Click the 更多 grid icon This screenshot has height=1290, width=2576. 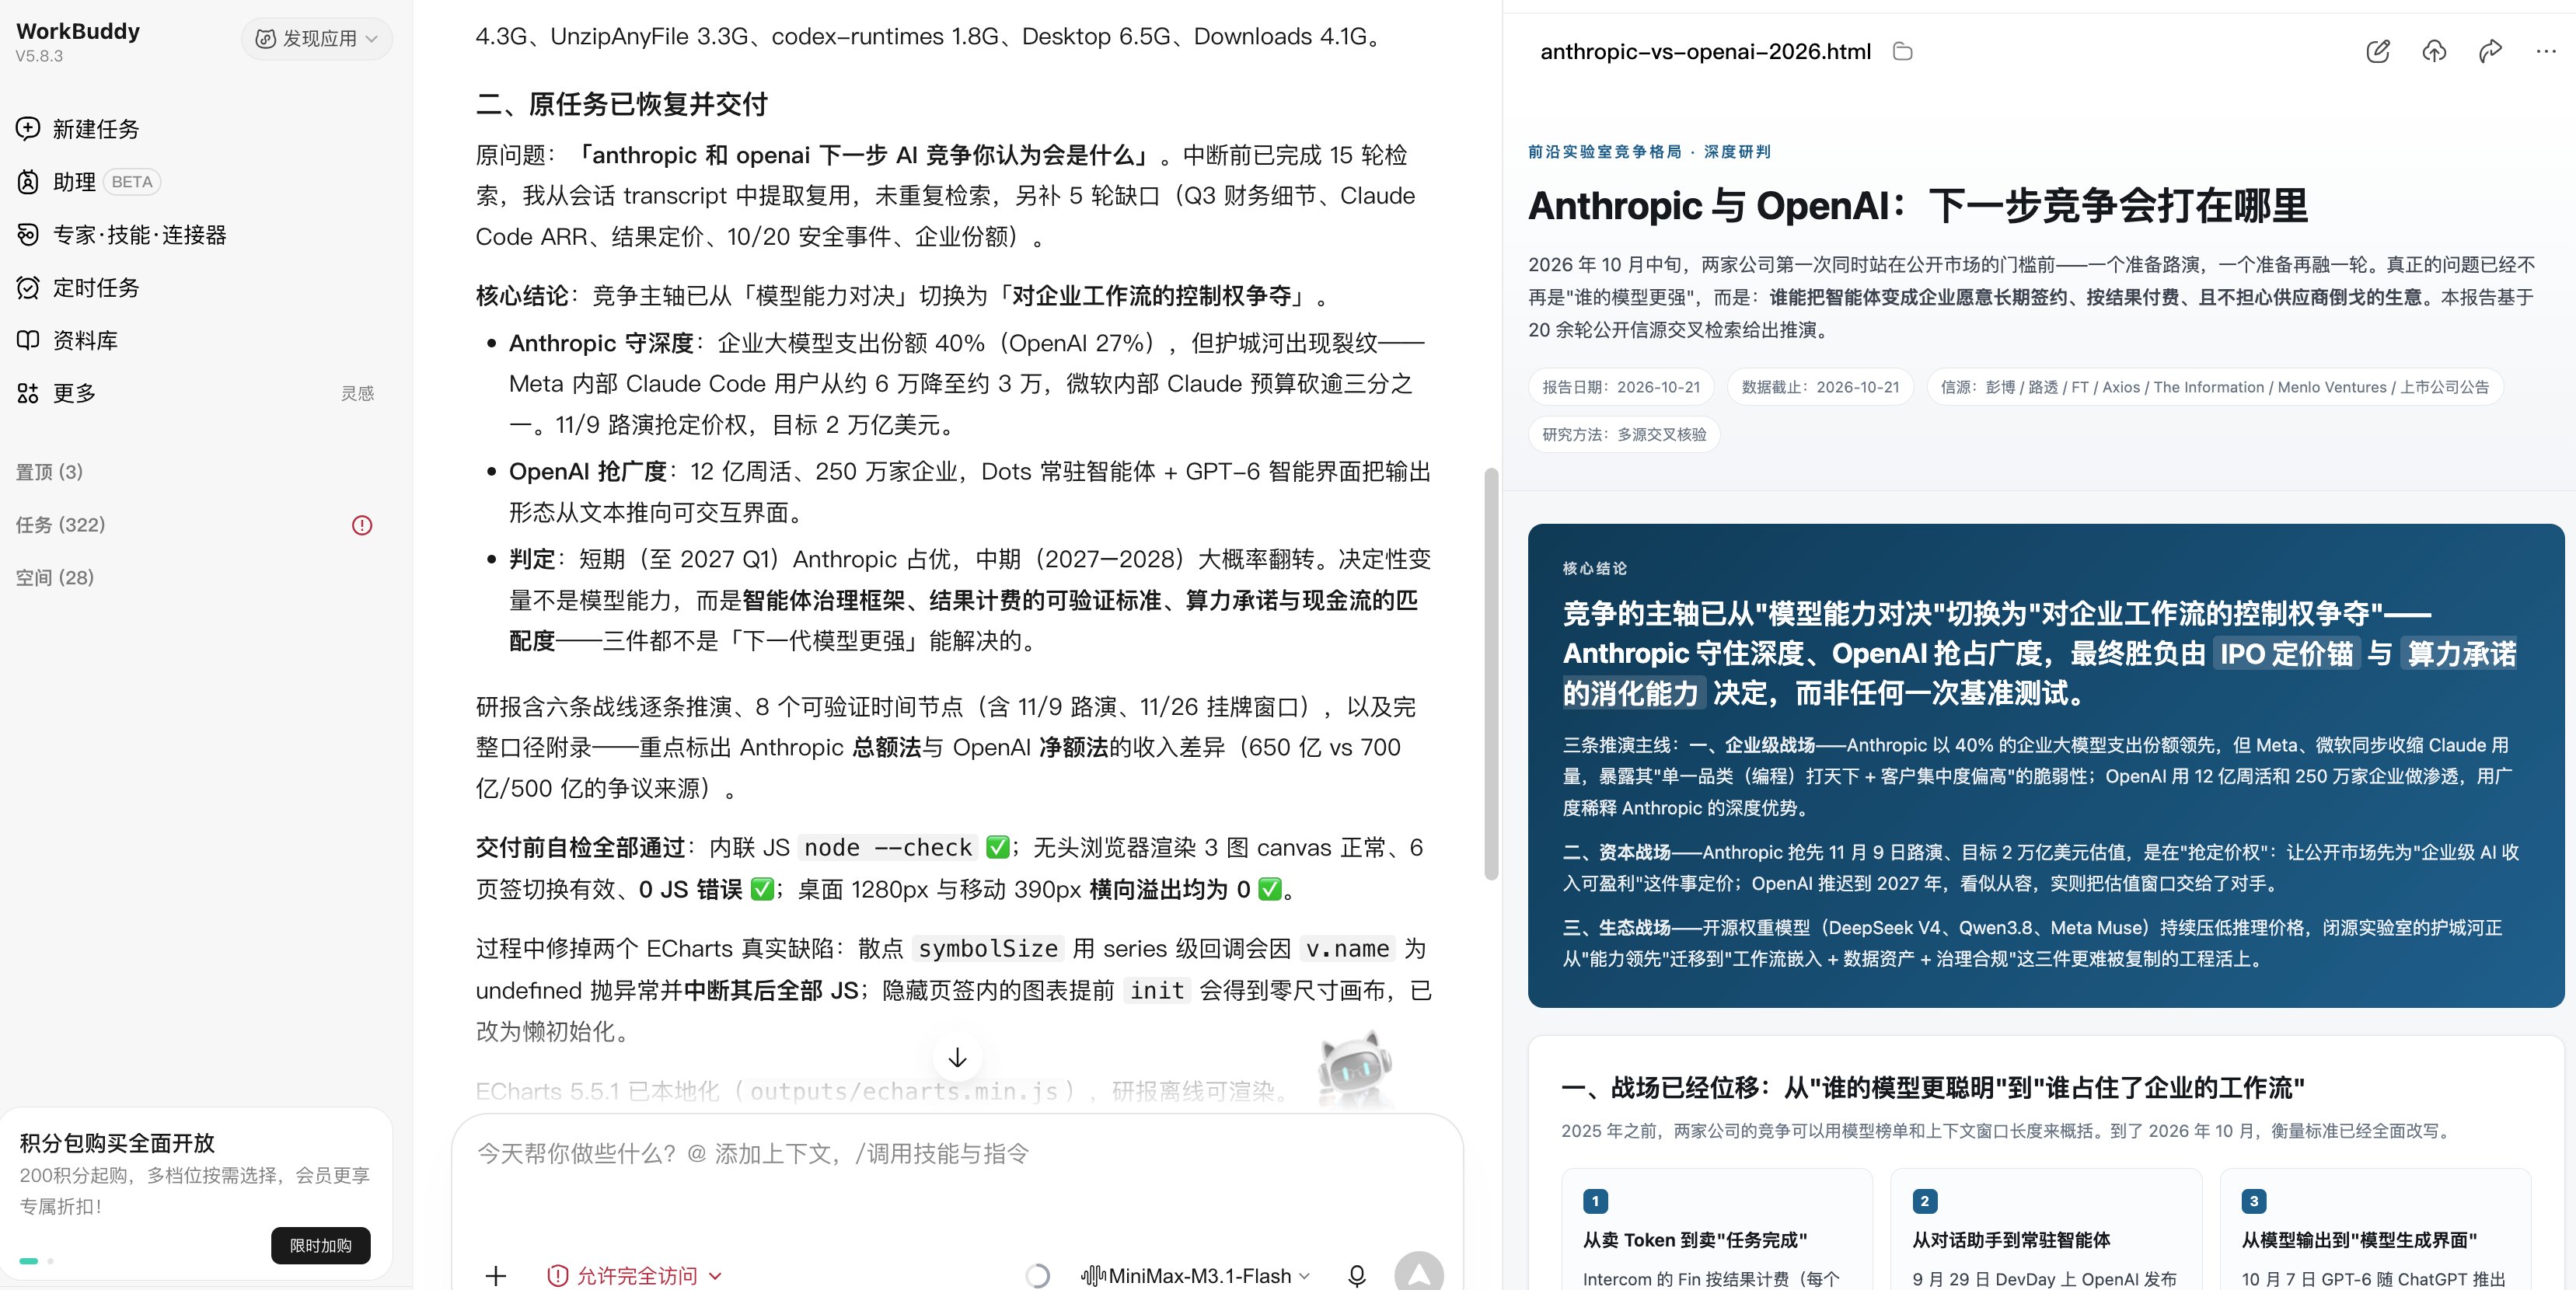[28, 393]
